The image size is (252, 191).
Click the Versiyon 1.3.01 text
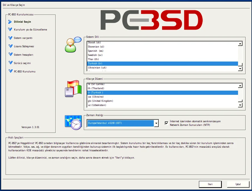pyautogui.click(x=30, y=127)
